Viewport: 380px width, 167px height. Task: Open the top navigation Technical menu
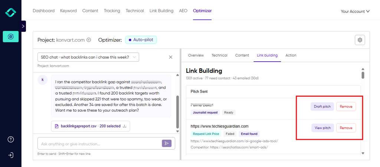pos(135,11)
